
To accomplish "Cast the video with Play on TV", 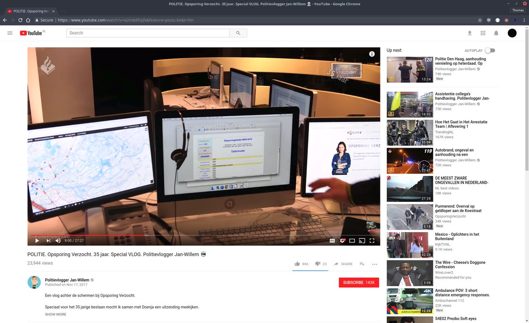I will pyautogui.click(x=362, y=241).
